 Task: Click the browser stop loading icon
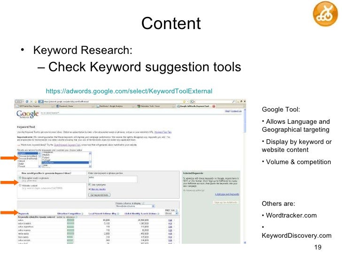(31, 102)
